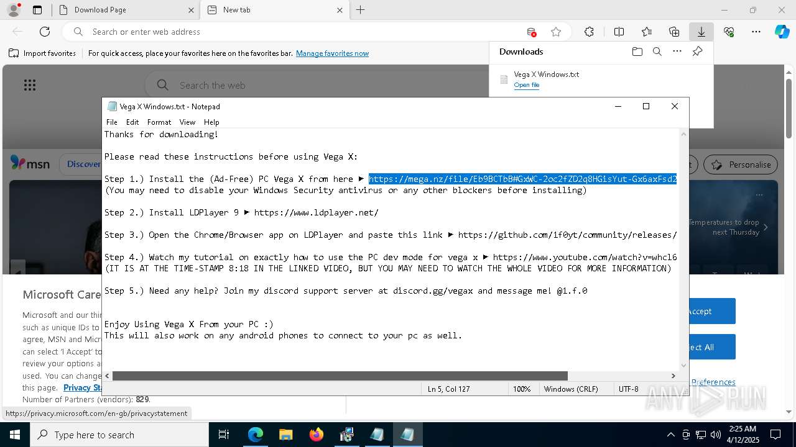Open a new browser tab
This screenshot has width=796, height=447.
[361, 10]
